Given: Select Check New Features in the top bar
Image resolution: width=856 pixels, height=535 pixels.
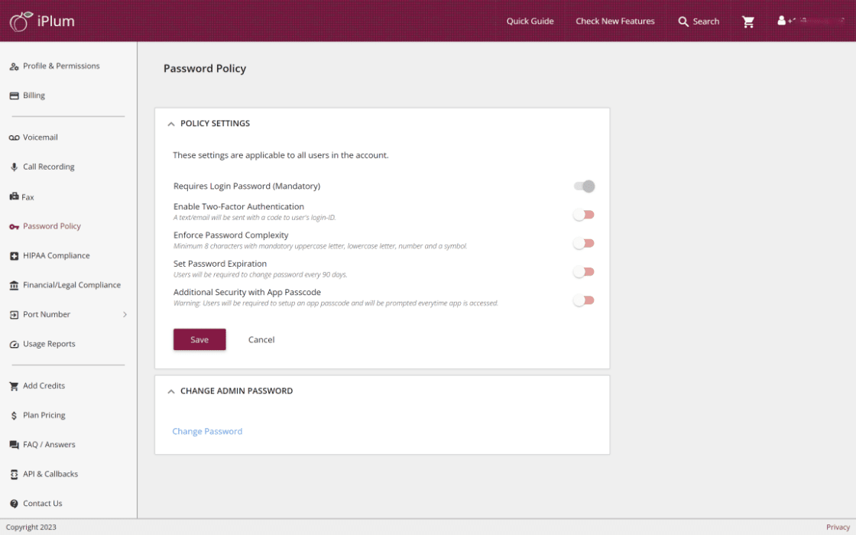Looking at the screenshot, I should click(x=615, y=21).
